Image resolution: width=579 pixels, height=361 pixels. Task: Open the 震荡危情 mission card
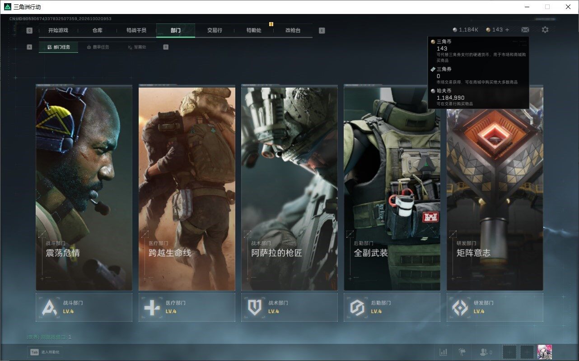click(x=84, y=188)
